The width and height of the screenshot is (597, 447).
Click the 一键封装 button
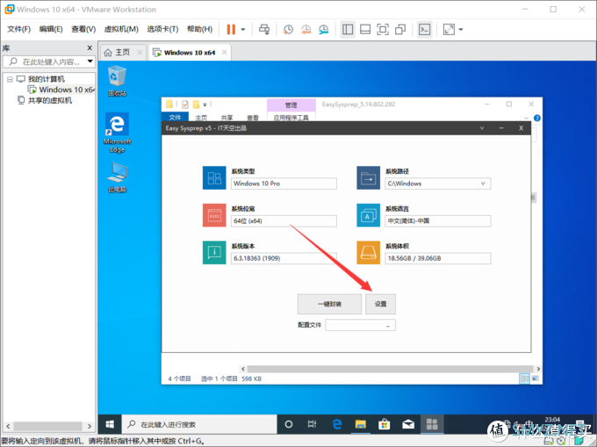[329, 304]
